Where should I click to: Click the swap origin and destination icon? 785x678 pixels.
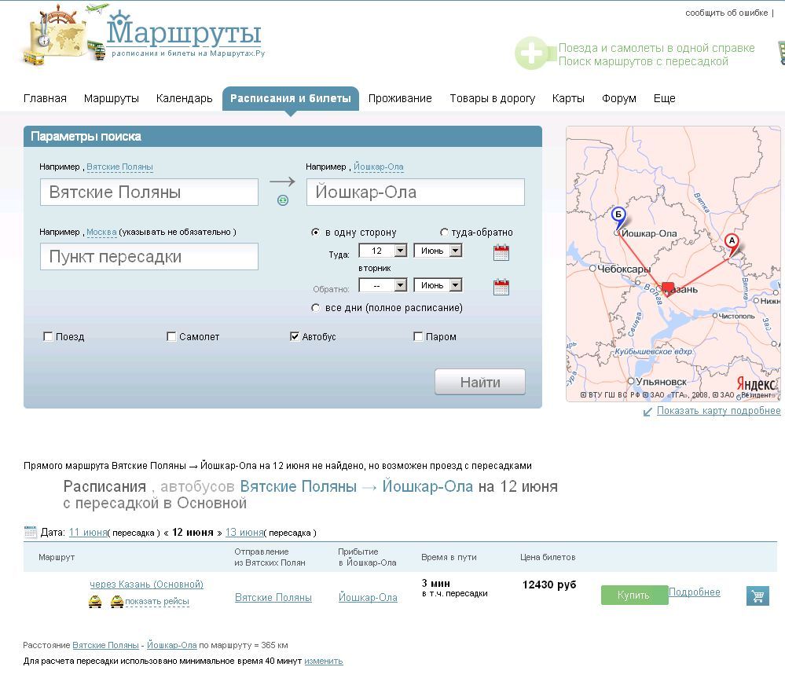(x=283, y=200)
